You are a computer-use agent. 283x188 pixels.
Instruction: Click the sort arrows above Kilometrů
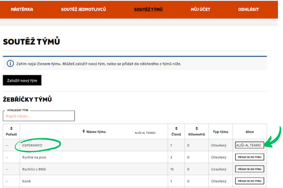196,128
